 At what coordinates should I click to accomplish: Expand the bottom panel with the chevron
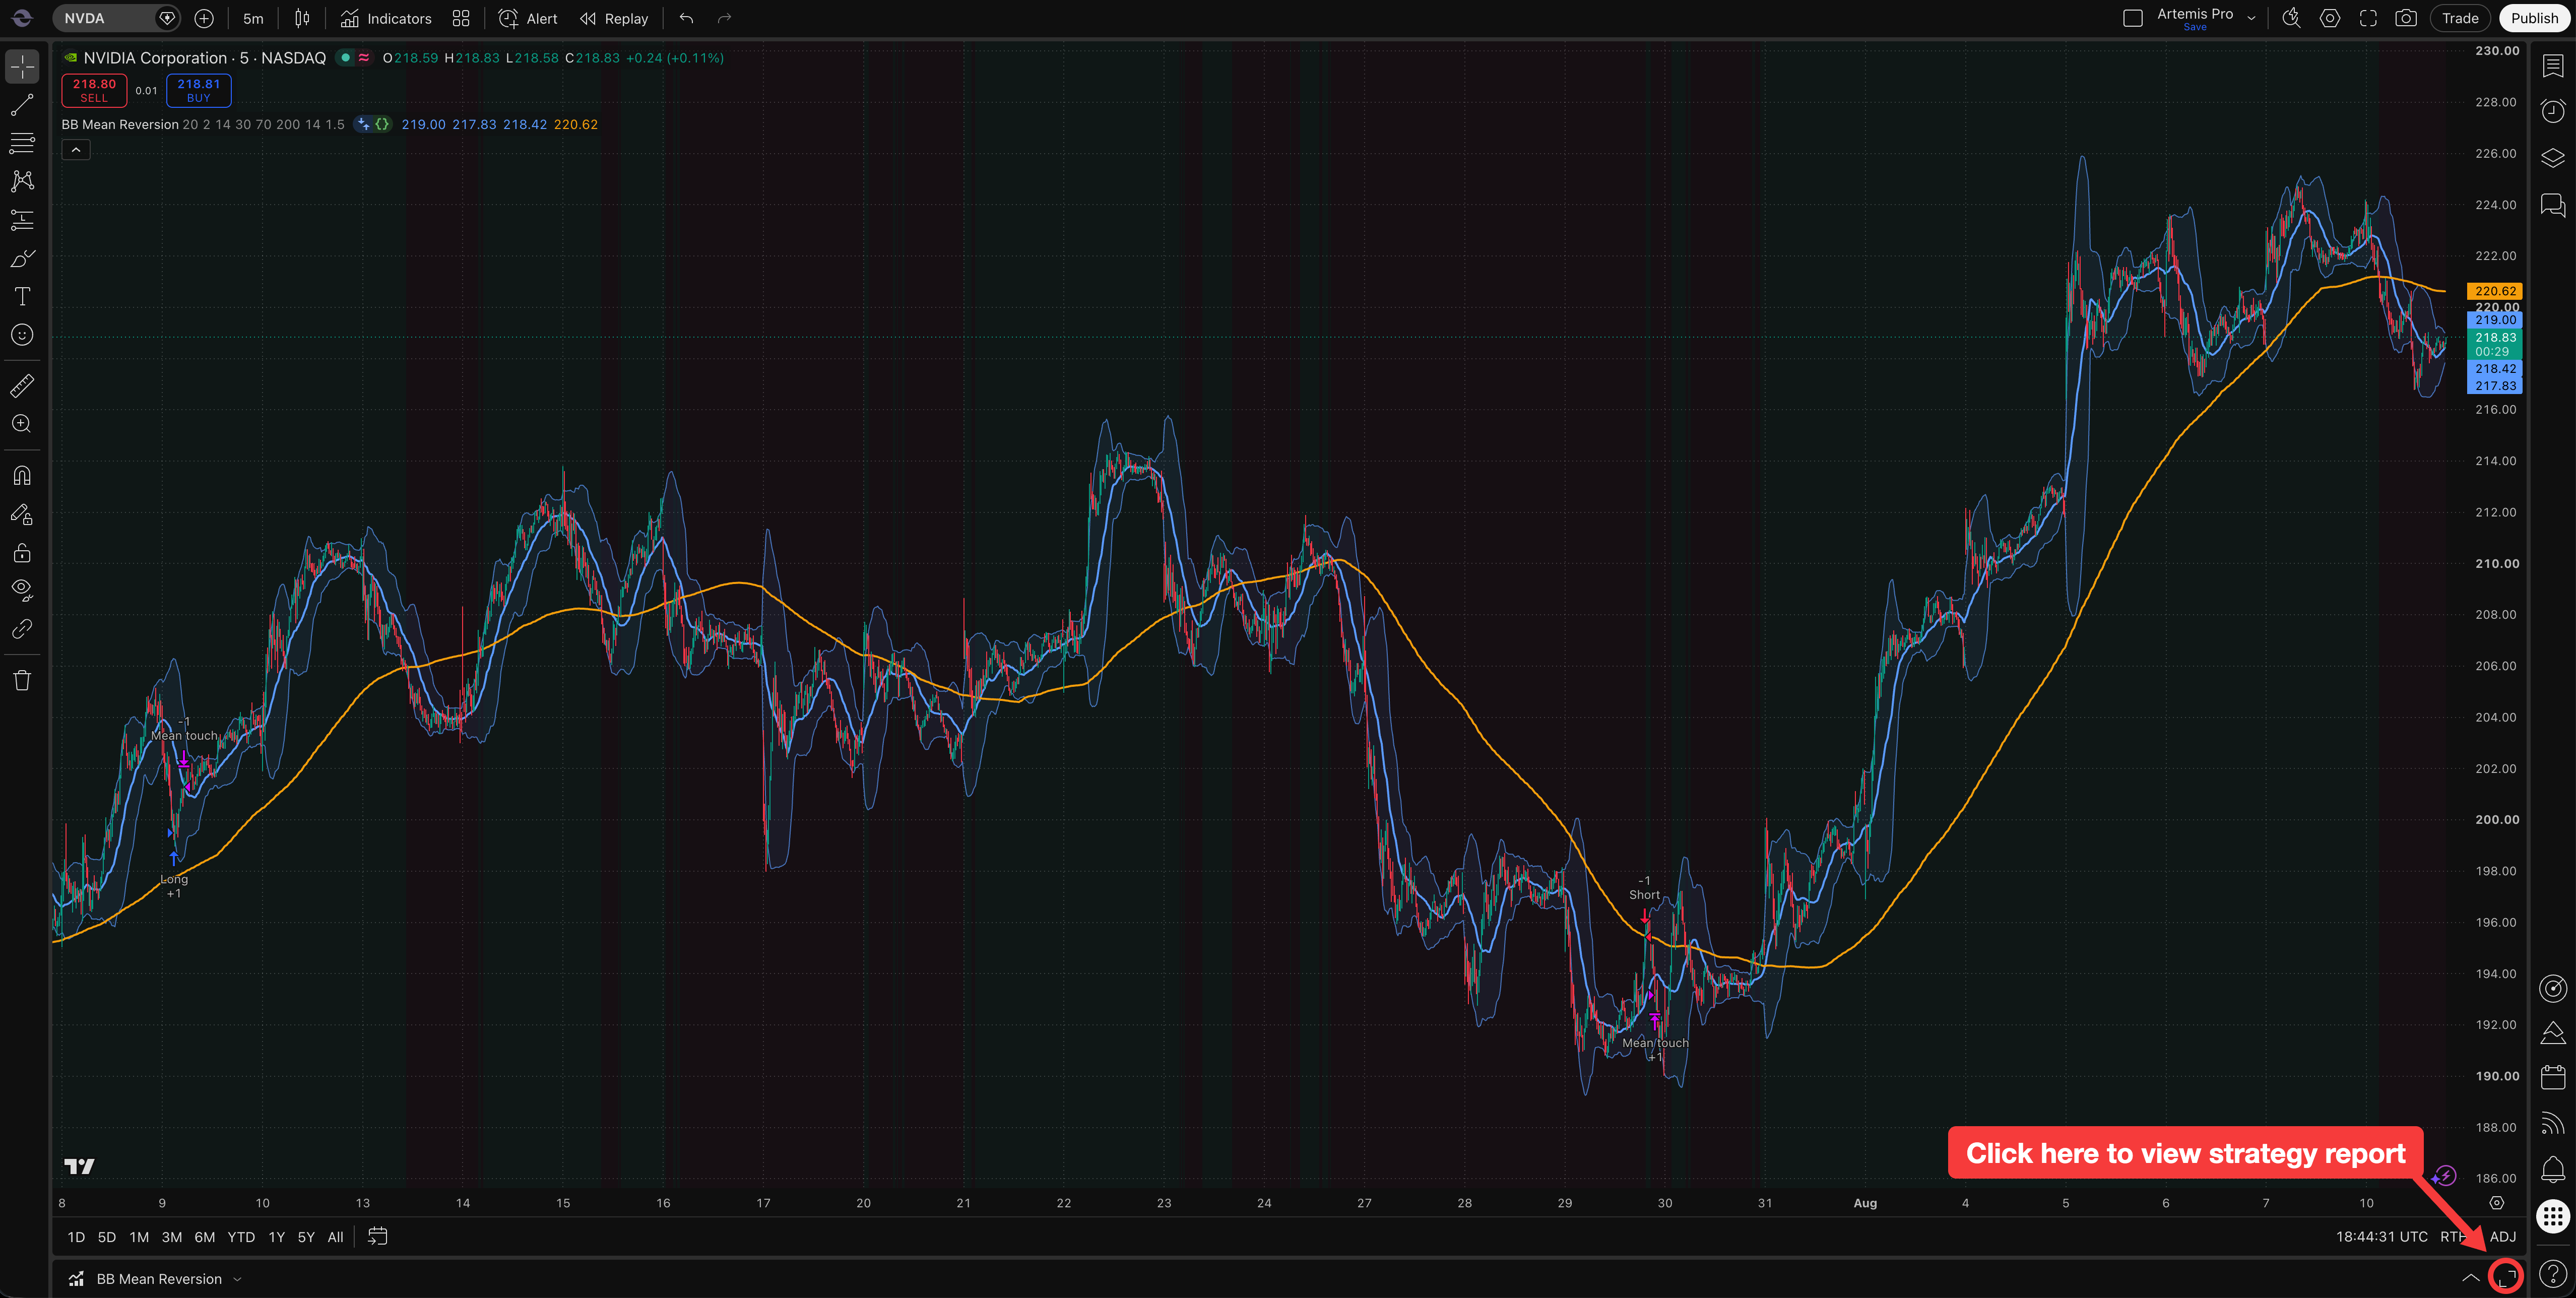[x=2470, y=1277]
